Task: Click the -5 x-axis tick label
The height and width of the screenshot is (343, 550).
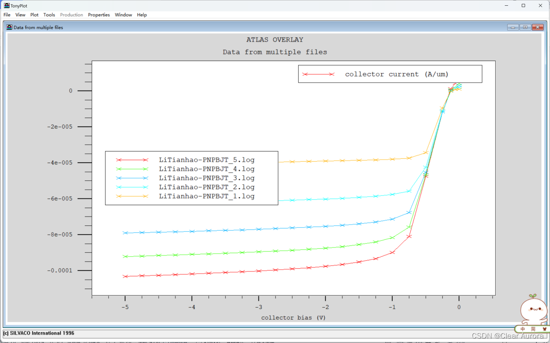Action: click(125, 307)
